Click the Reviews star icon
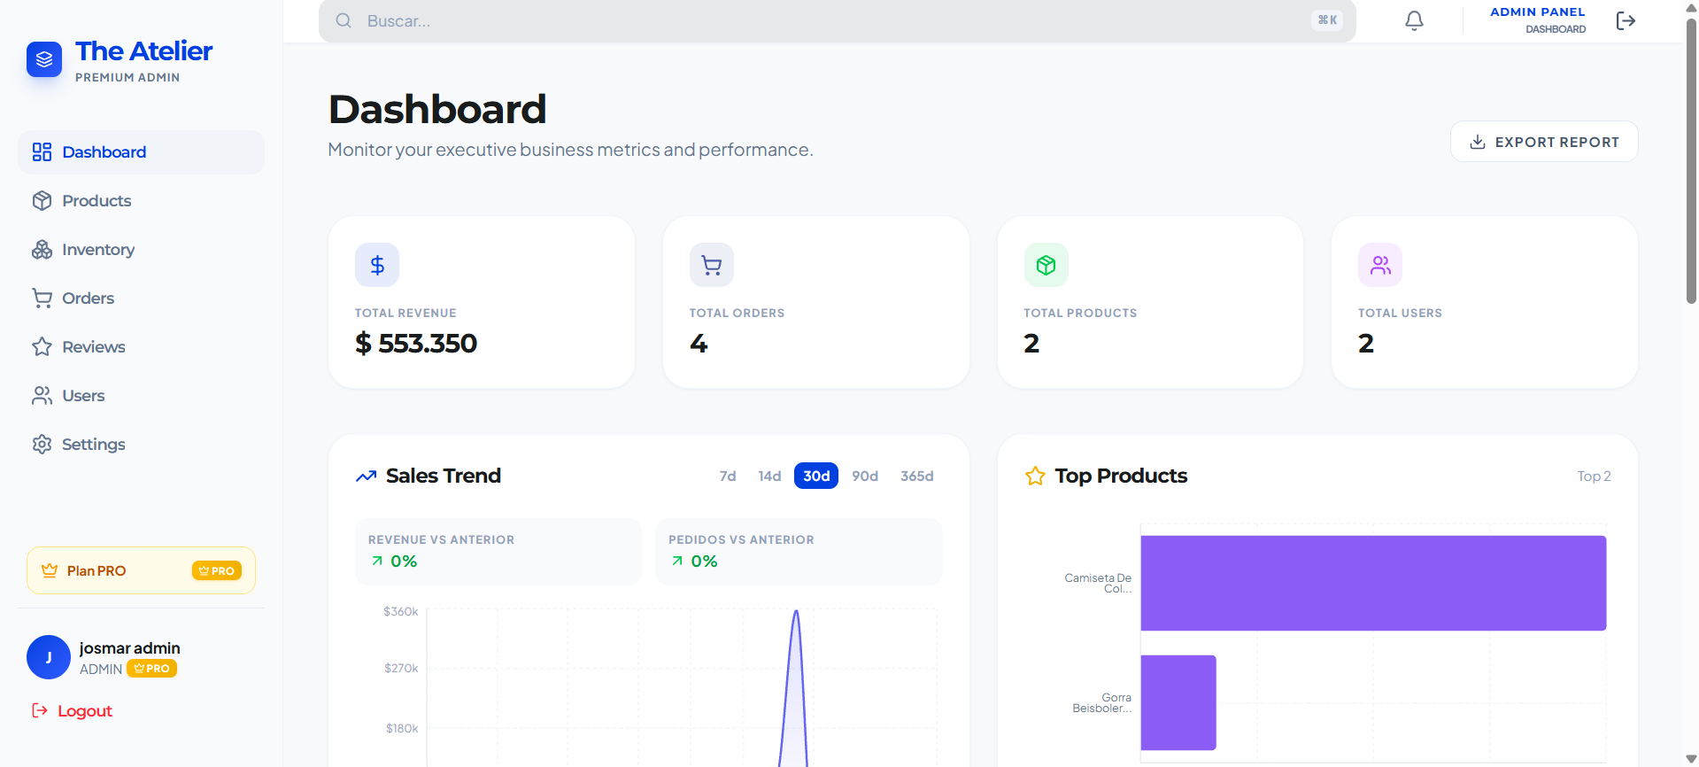The width and height of the screenshot is (1699, 767). click(x=42, y=347)
